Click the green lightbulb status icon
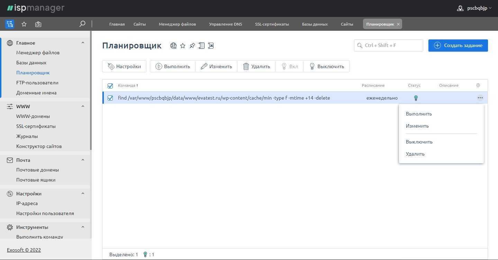Screen dimensions: 498x260 point(416,98)
